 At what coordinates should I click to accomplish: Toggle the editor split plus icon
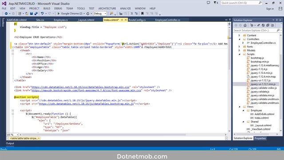click(x=229, y=24)
